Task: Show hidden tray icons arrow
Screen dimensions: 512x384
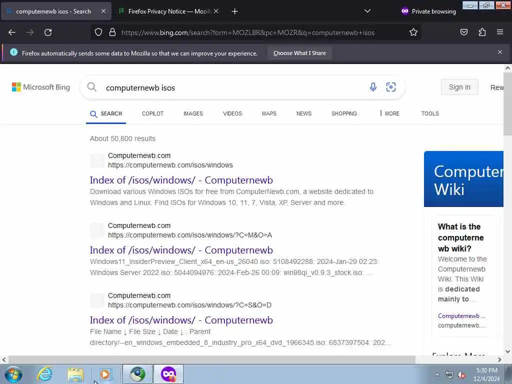Action: click(437, 375)
